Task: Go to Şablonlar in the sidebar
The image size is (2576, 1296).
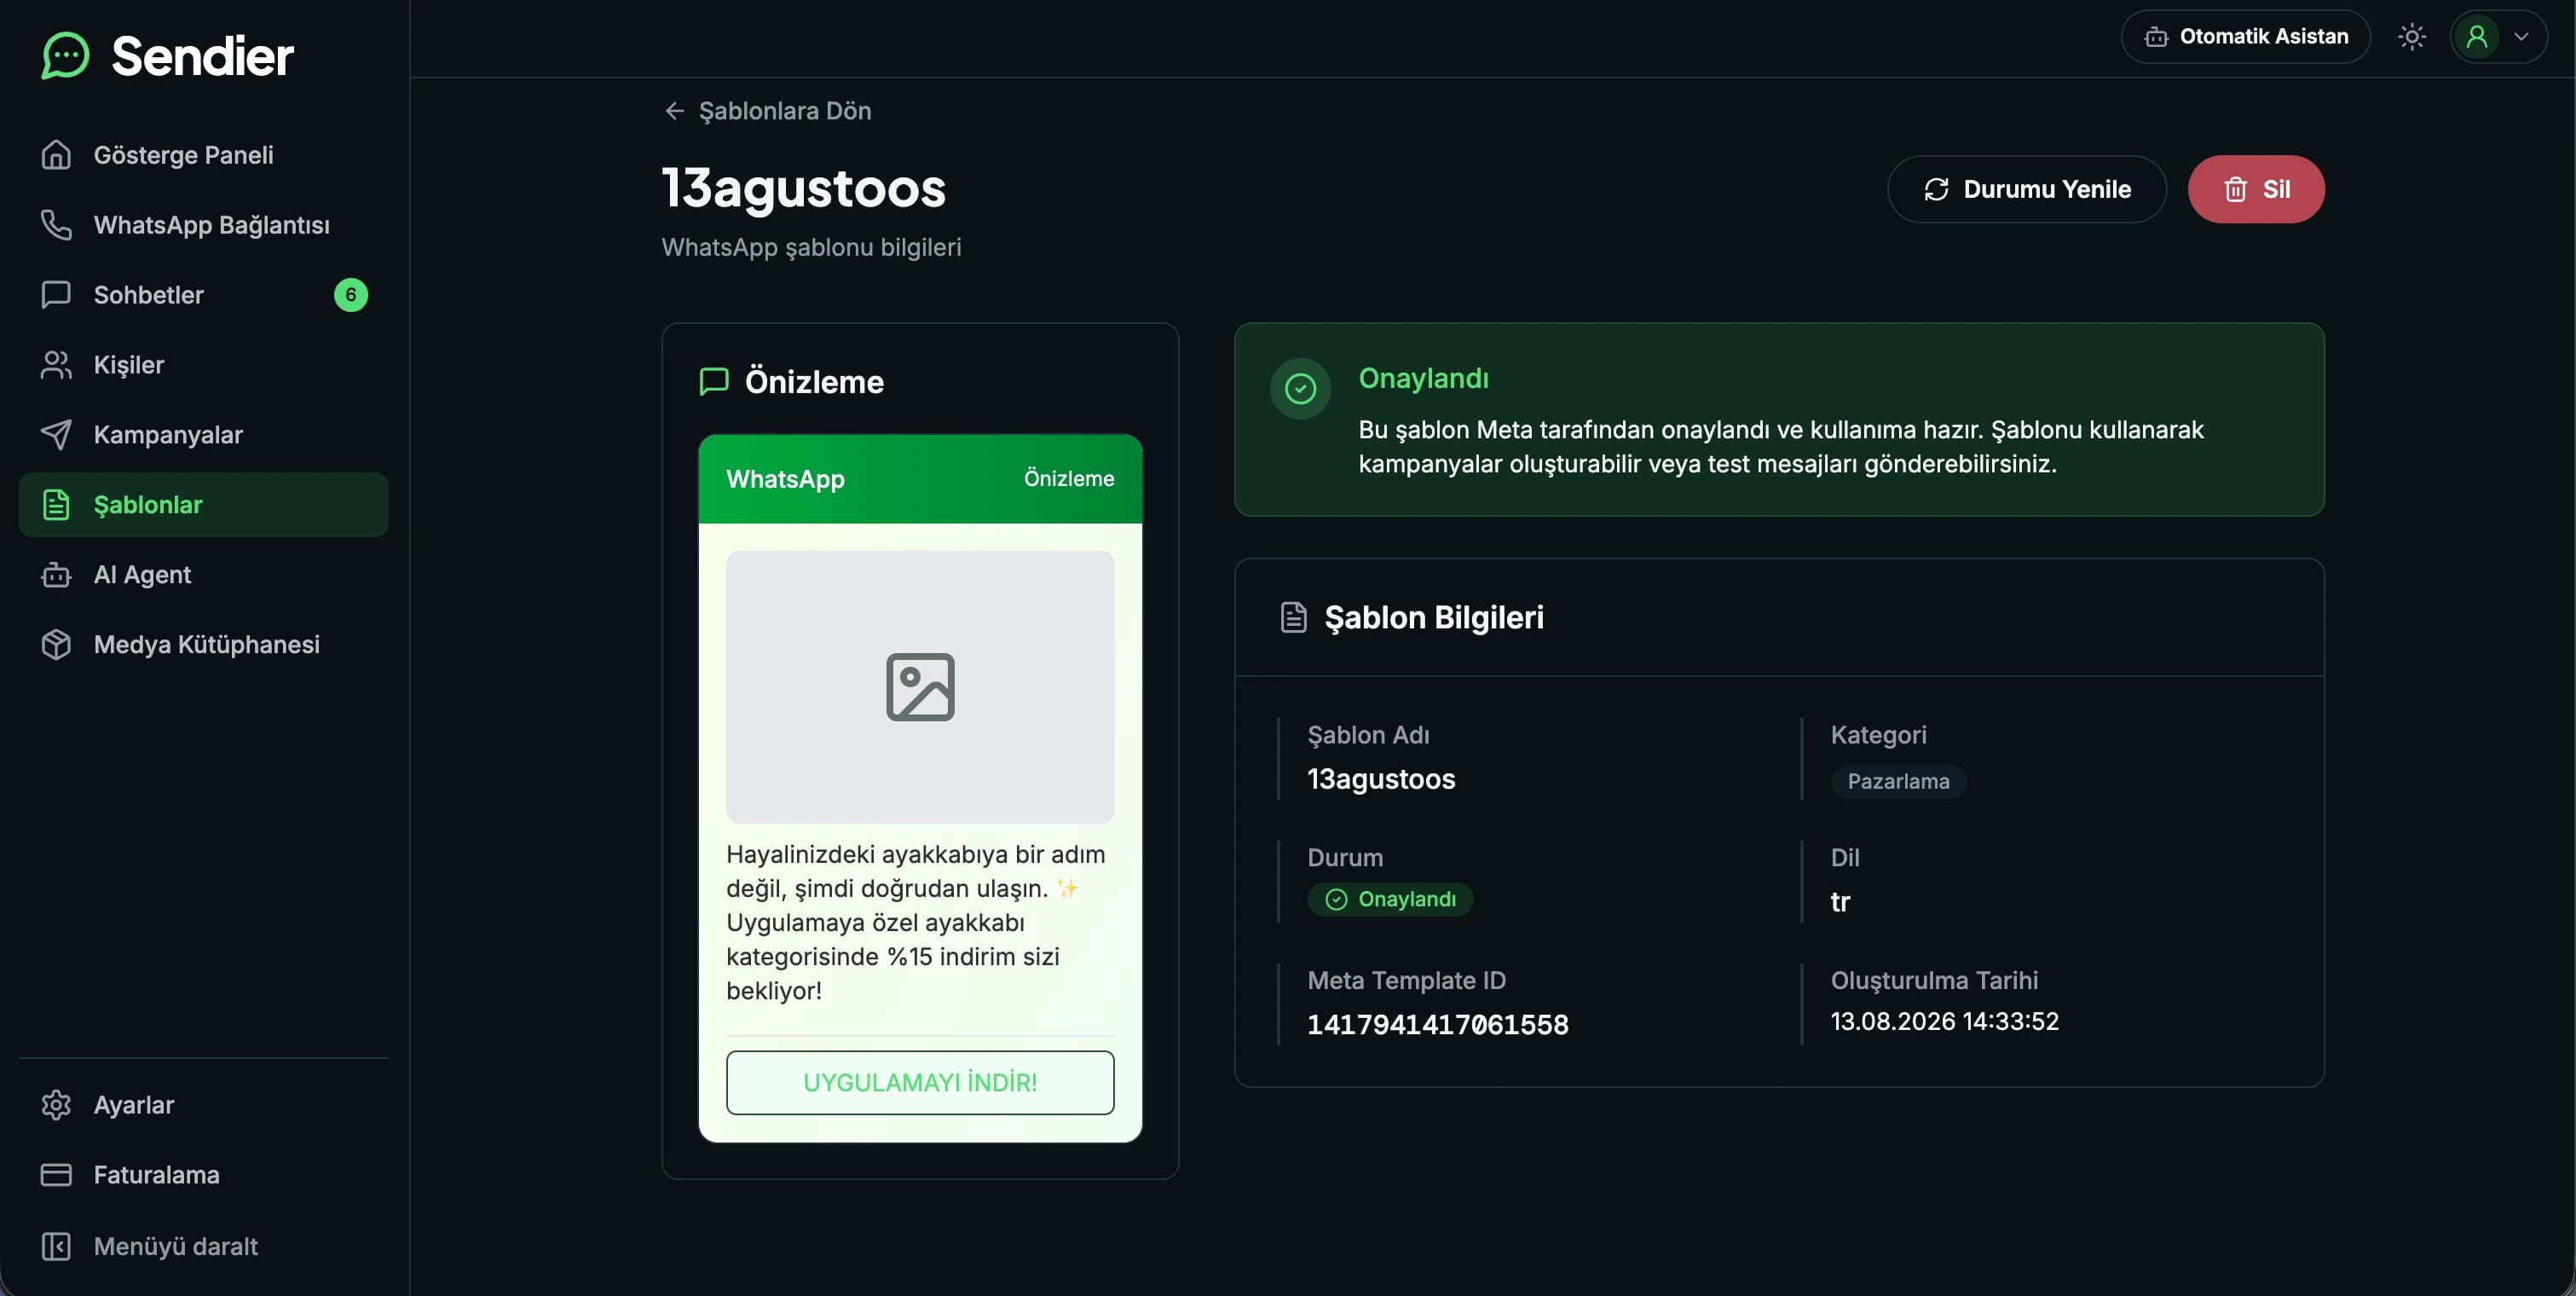Action: tap(204, 505)
